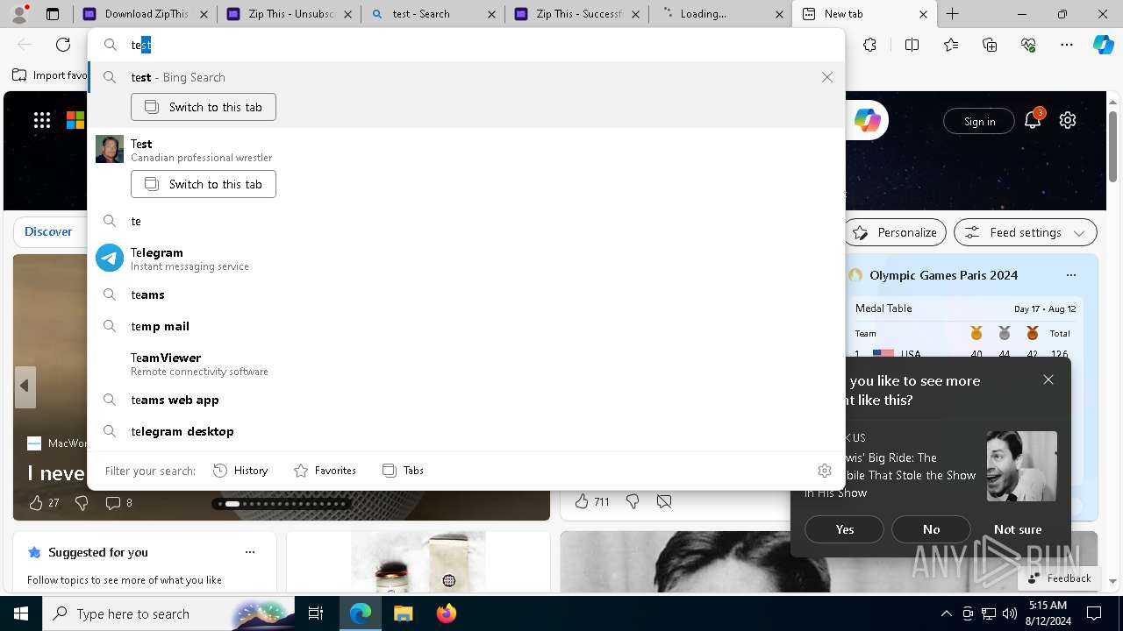Switch to test - Search tab
Viewport: 1123px width, 631px height.
pyautogui.click(x=433, y=14)
